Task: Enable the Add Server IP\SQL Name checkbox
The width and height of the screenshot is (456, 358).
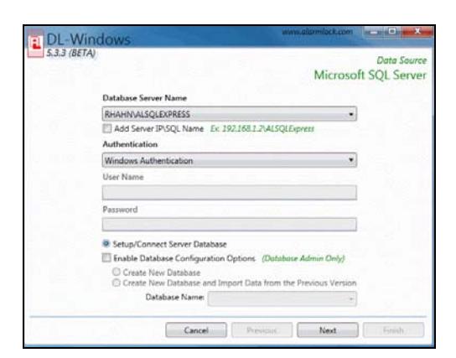Action: point(107,128)
